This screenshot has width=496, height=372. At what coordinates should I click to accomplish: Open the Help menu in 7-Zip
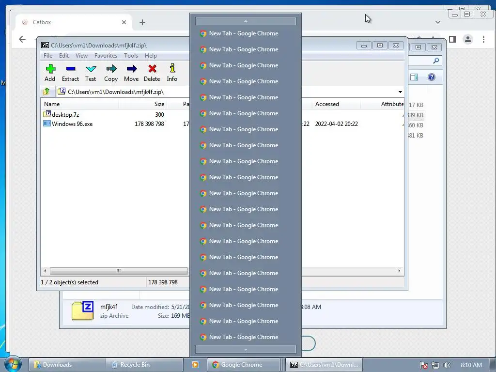click(151, 56)
